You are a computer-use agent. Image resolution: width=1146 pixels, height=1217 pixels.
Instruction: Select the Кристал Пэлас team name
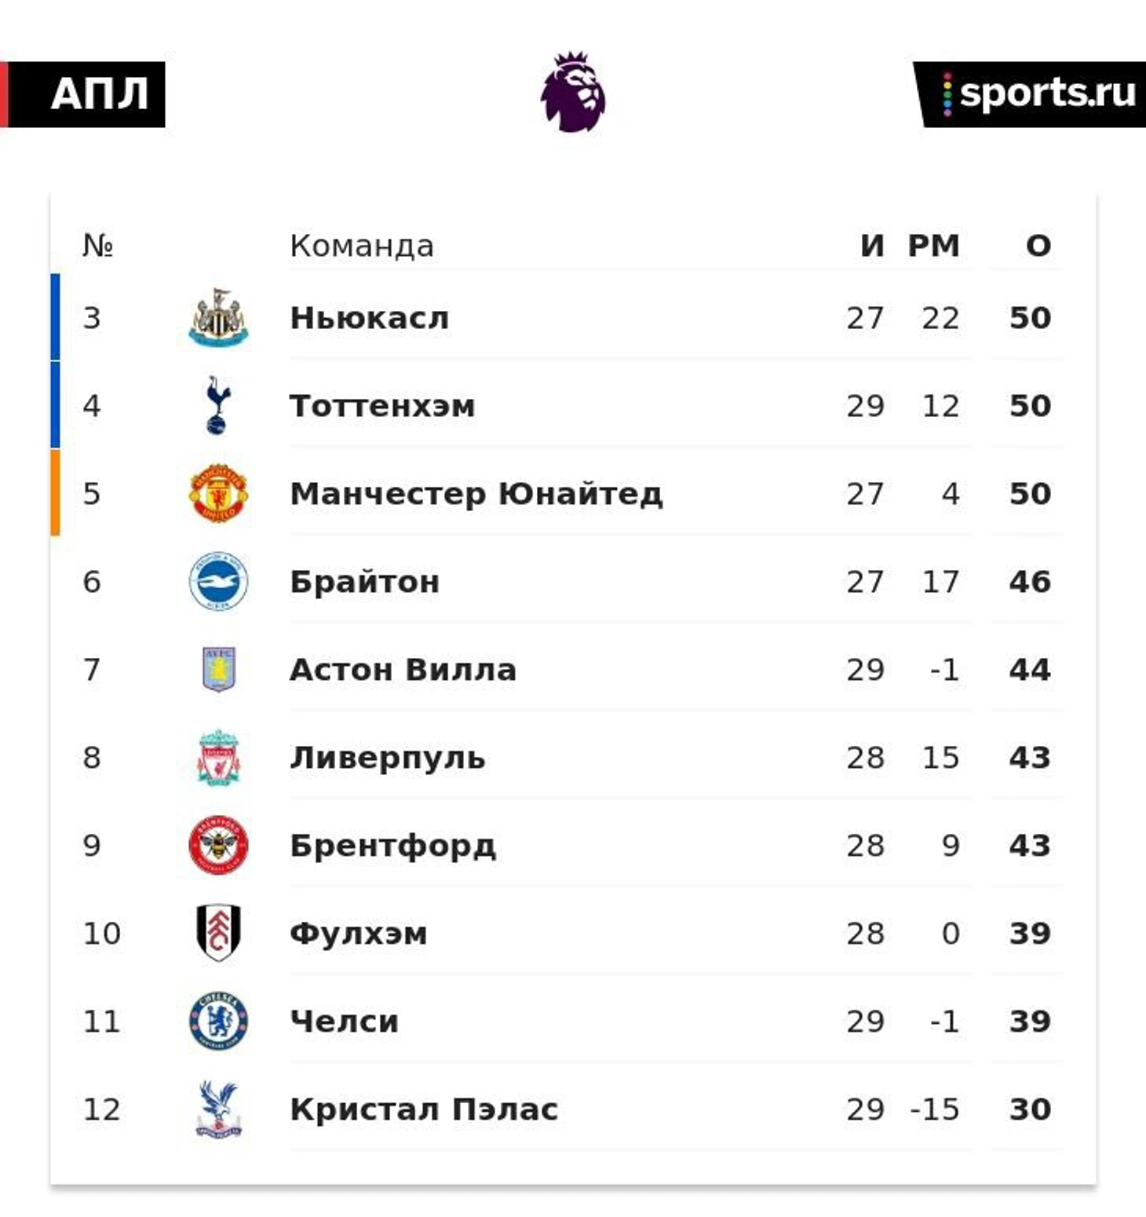pyautogui.click(x=424, y=1109)
